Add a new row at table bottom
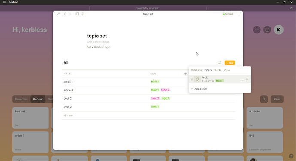This screenshot has width=296, height=161. (68, 115)
